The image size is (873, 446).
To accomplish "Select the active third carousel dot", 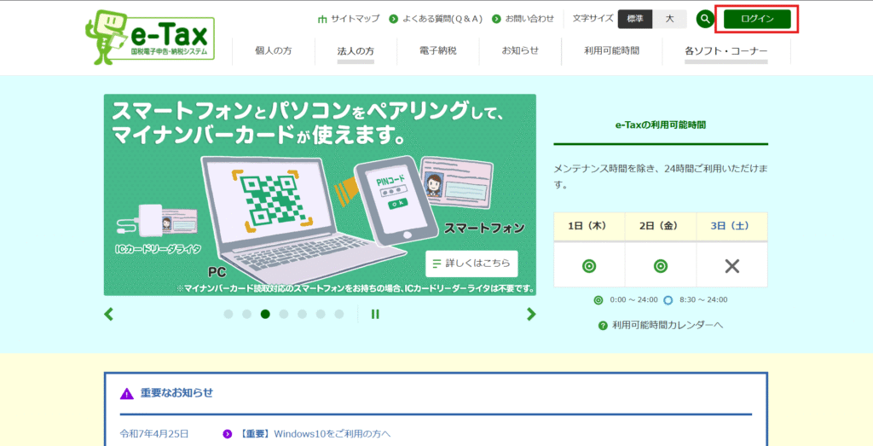I will (x=265, y=314).
